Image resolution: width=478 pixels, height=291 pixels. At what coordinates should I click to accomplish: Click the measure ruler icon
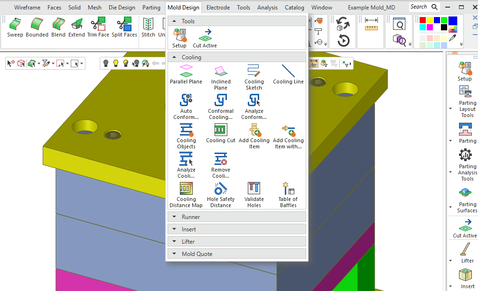[x=371, y=24]
